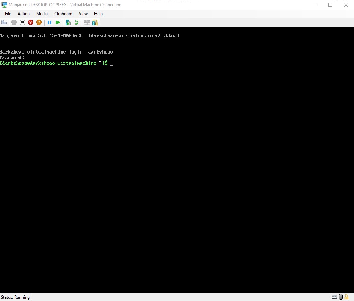Open the Action menu
Viewport: 354px width, 301px height.
[x=24, y=14]
